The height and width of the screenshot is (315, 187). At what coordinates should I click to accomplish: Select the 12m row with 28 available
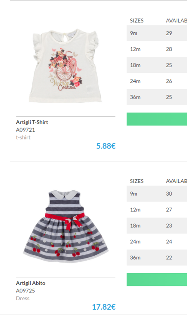(157, 49)
